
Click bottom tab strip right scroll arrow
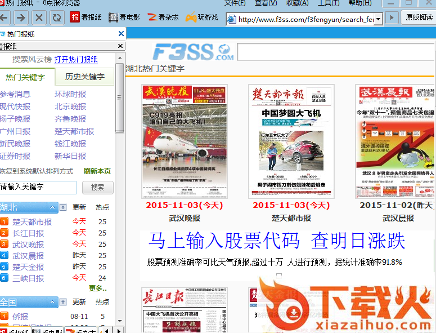pos(119,330)
